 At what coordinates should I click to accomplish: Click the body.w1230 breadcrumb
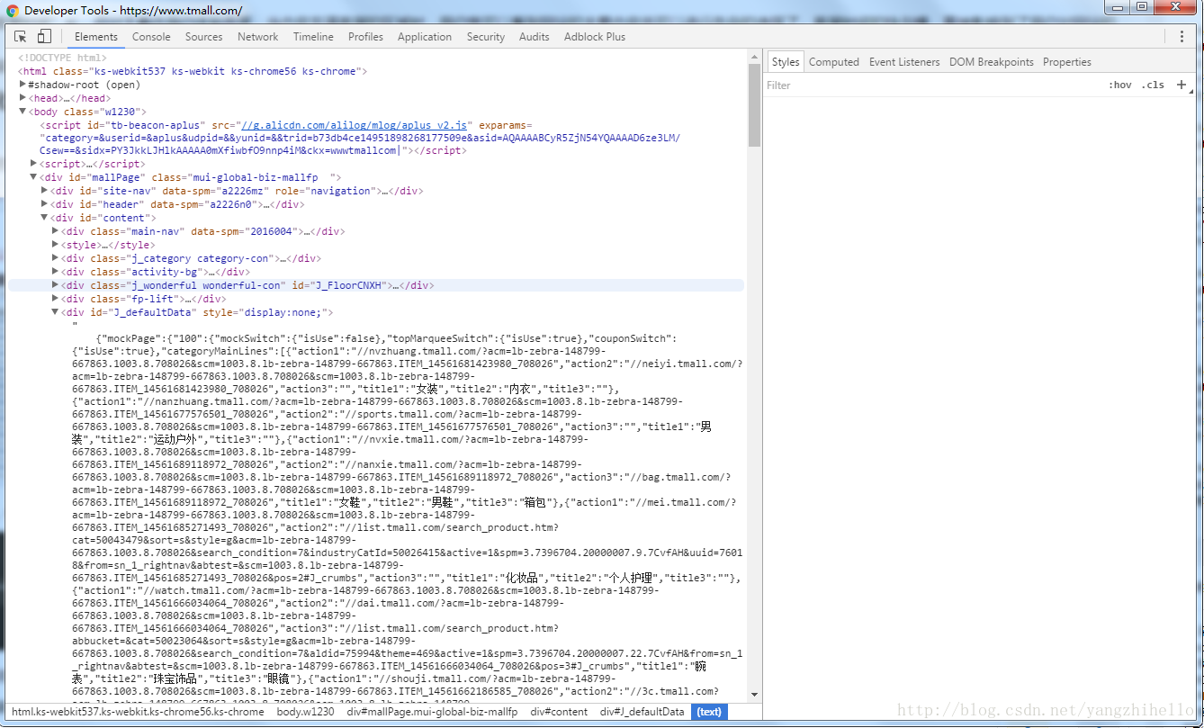pos(305,712)
